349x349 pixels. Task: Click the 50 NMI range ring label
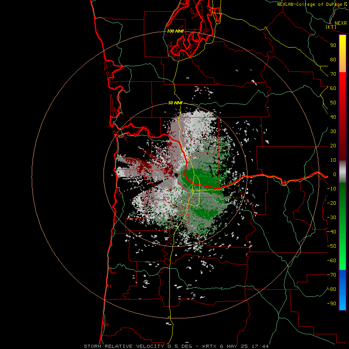[175, 103]
